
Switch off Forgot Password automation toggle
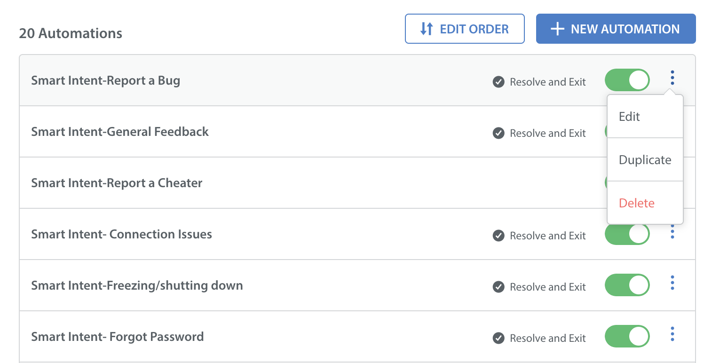(x=627, y=336)
